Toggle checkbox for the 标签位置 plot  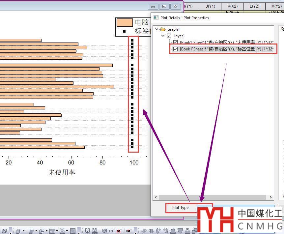click(x=176, y=49)
